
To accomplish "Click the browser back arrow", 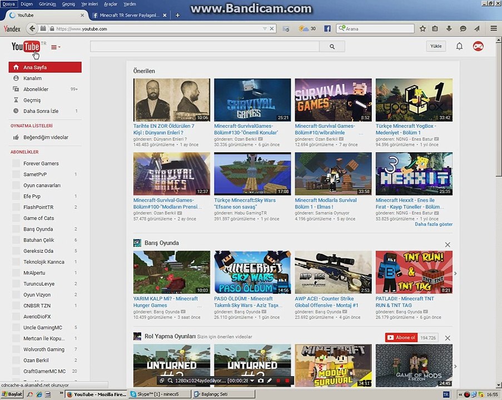I will point(32,28).
